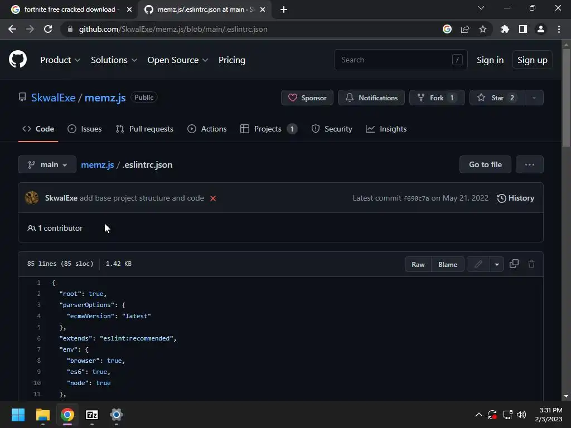Open Chrome three-dot menu
The width and height of the screenshot is (571, 428).
point(559,29)
